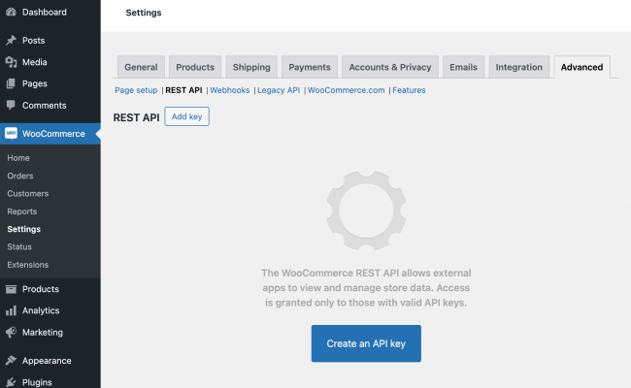Screen dimensions: 631x388
Task: Open the Payments tab
Action: point(310,67)
